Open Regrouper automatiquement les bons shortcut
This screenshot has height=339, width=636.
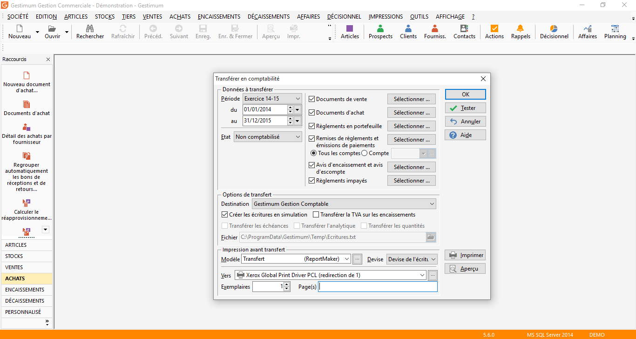27,171
